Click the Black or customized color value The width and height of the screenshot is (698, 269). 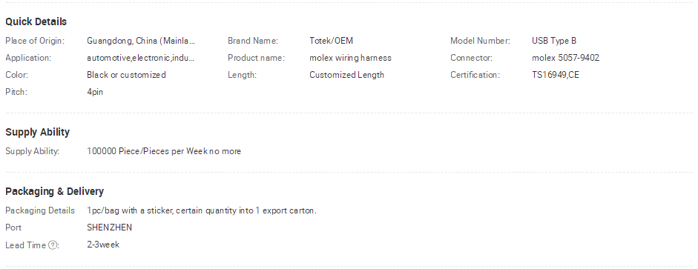coord(126,75)
